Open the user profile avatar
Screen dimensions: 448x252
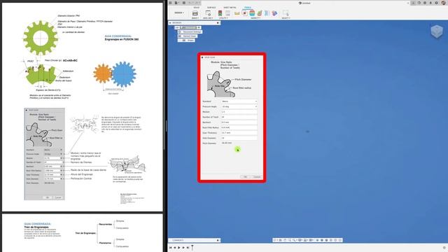tap(444, 3)
